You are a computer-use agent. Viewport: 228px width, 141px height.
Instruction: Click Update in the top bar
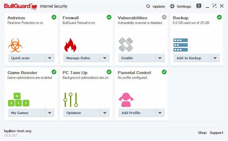(x=155, y=6)
